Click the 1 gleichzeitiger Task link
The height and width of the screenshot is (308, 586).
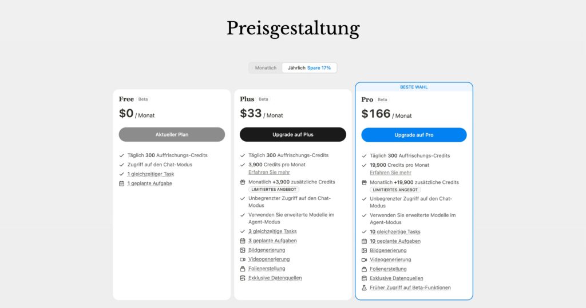151,174
